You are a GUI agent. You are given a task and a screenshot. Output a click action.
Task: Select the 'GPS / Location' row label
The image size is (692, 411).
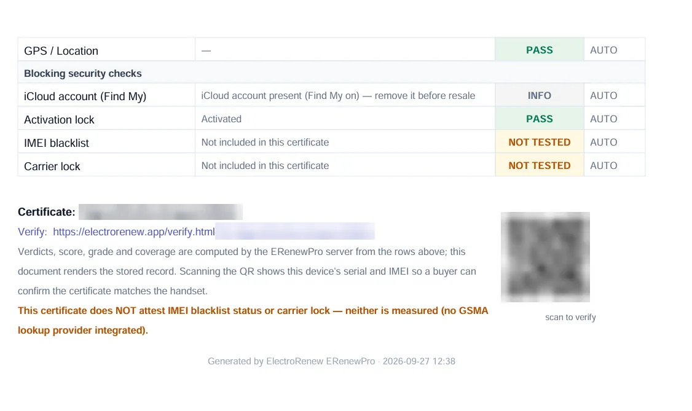(x=61, y=51)
